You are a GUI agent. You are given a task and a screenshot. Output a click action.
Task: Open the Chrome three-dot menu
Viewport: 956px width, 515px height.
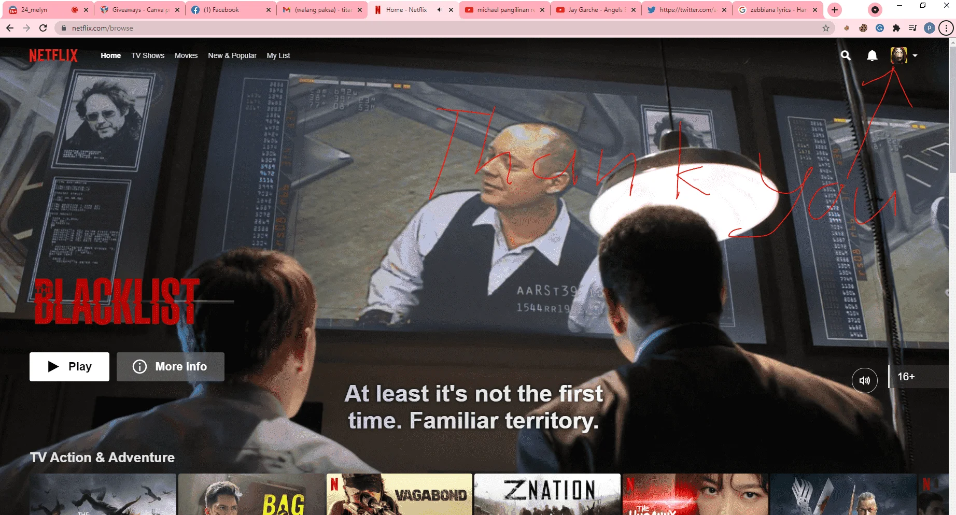pyautogui.click(x=946, y=28)
